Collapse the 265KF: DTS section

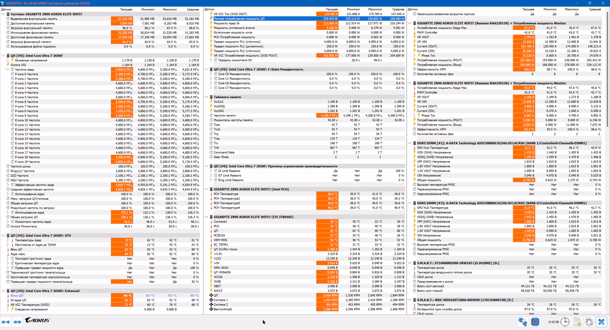(3, 236)
